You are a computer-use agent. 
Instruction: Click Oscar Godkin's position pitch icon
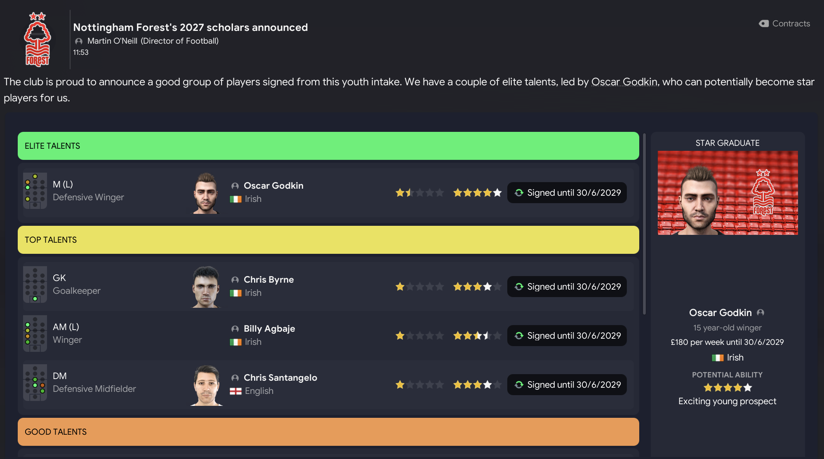pyautogui.click(x=35, y=191)
